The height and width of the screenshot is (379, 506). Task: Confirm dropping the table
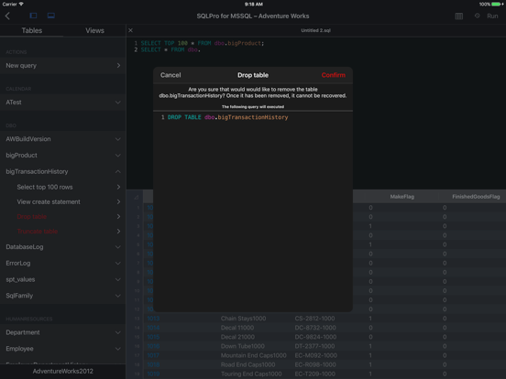click(334, 75)
